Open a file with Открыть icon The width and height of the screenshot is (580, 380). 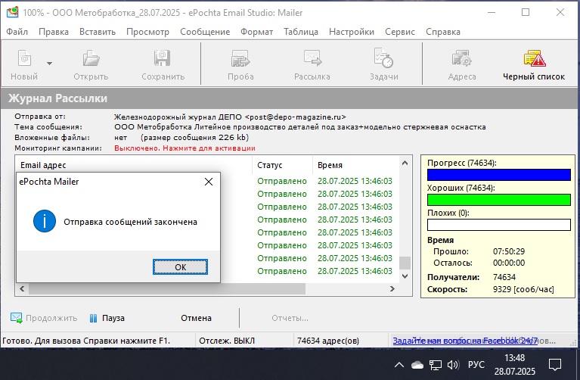pos(91,58)
